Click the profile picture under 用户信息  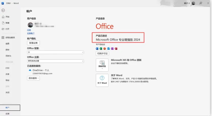coord(30,25)
